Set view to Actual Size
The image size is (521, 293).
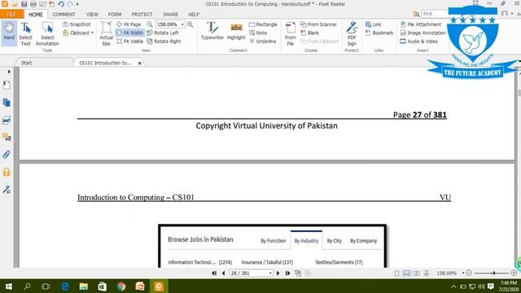coord(106,34)
